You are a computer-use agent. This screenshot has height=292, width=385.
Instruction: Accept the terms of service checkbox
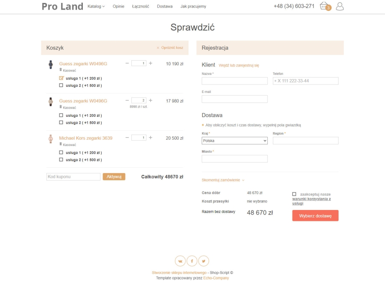click(294, 194)
